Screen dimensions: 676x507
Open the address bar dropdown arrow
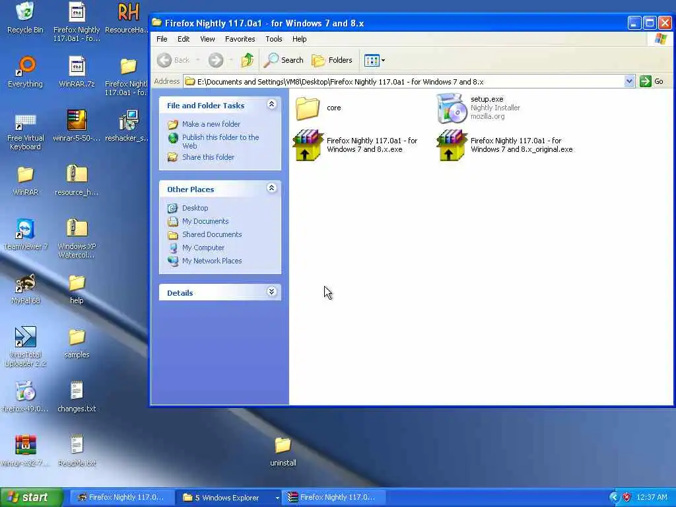629,81
